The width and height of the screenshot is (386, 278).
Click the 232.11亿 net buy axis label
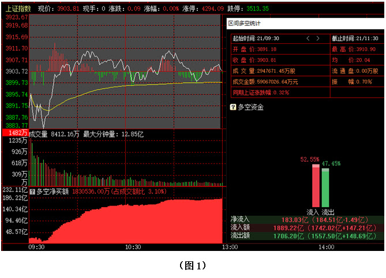[15, 189]
